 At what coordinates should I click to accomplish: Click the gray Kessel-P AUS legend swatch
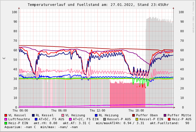tap(105, 119)
